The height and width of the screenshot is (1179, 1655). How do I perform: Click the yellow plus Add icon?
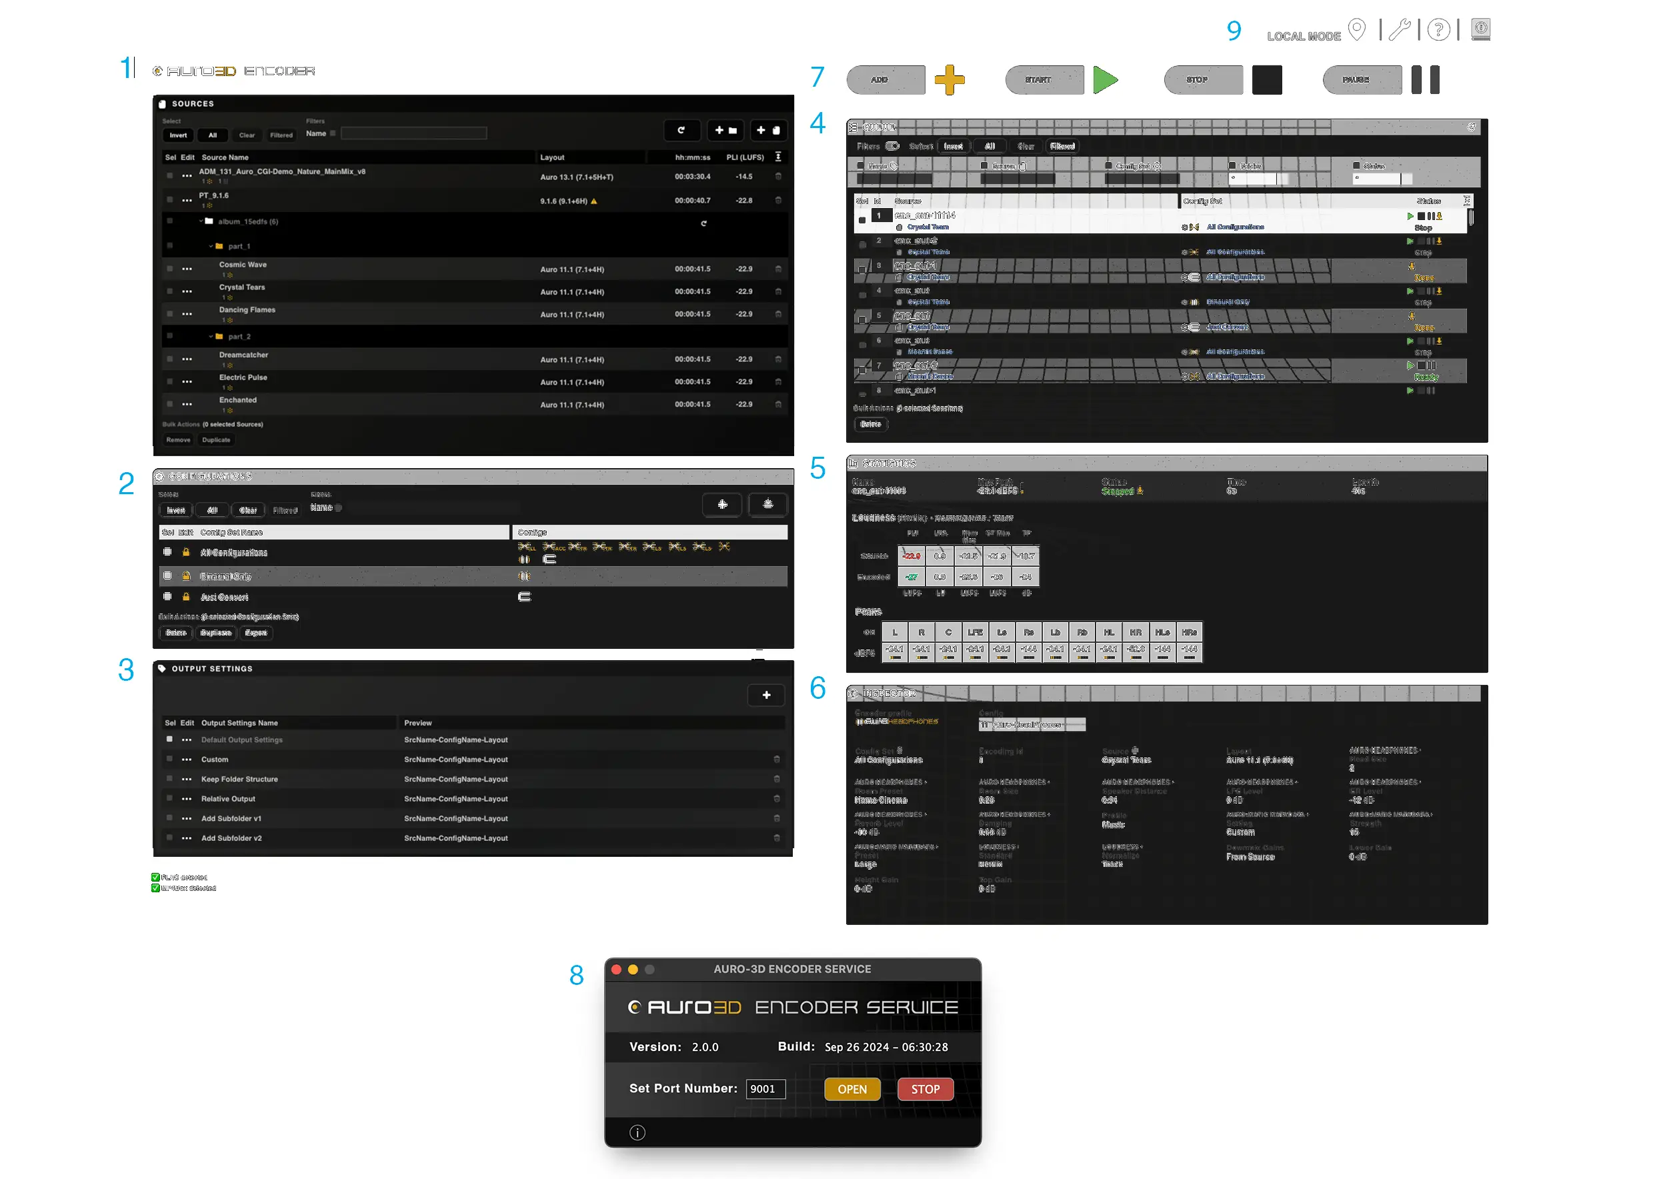coord(950,80)
